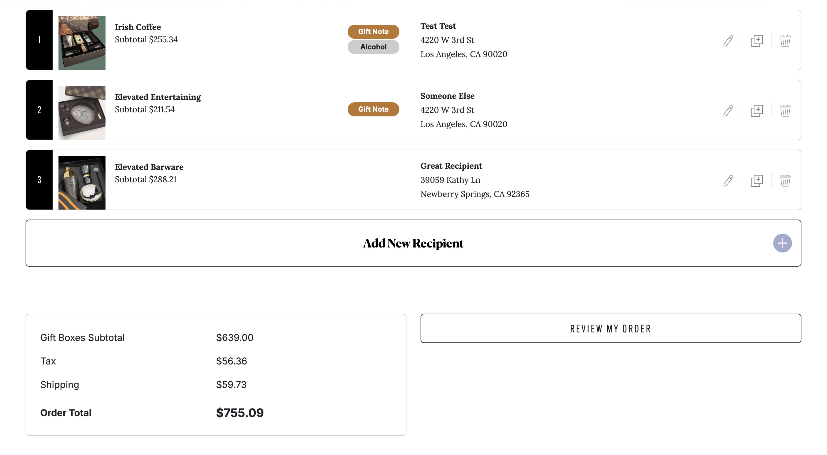The image size is (827, 455).
Task: Click the Gift Boxes Subtotal $639.00 value
Action: [234, 337]
